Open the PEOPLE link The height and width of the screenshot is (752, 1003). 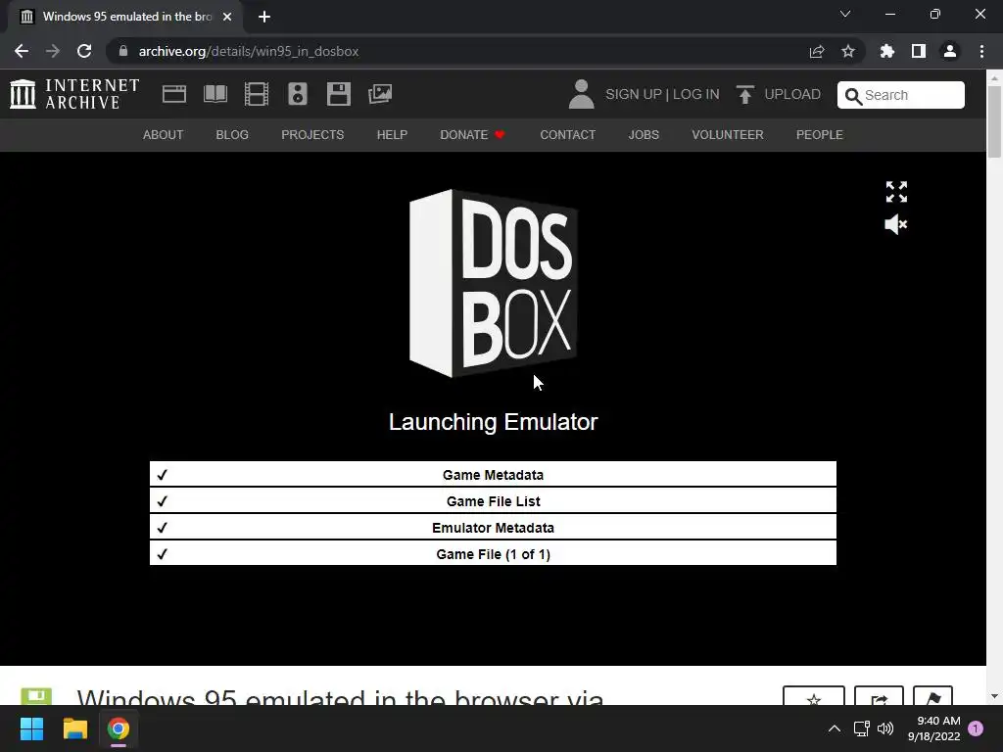(x=820, y=135)
